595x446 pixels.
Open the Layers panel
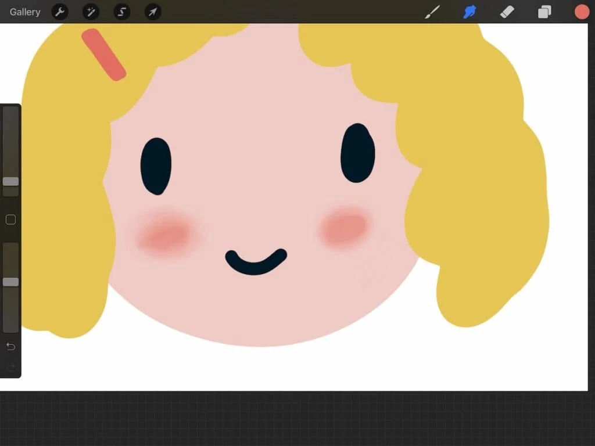tap(544, 12)
